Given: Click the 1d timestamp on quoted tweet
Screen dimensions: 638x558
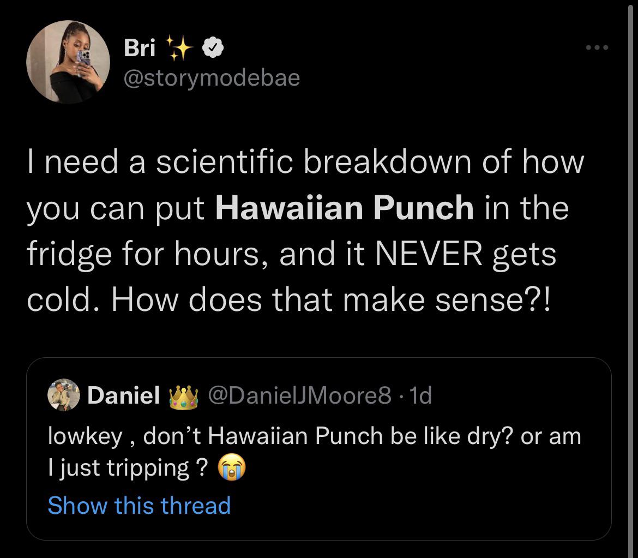Looking at the screenshot, I should point(420,396).
